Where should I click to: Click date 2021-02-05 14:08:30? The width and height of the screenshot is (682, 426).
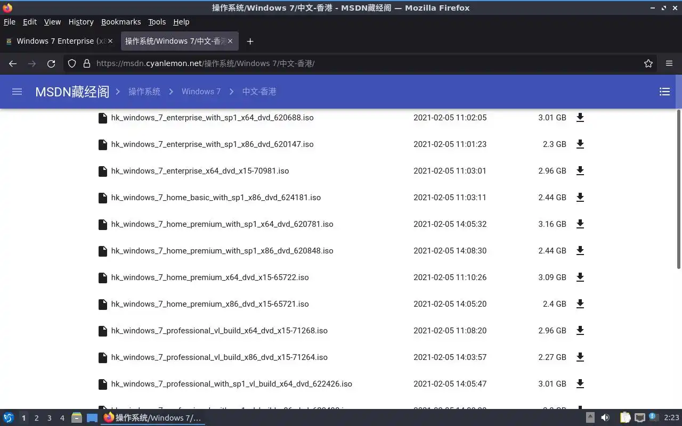click(x=450, y=251)
